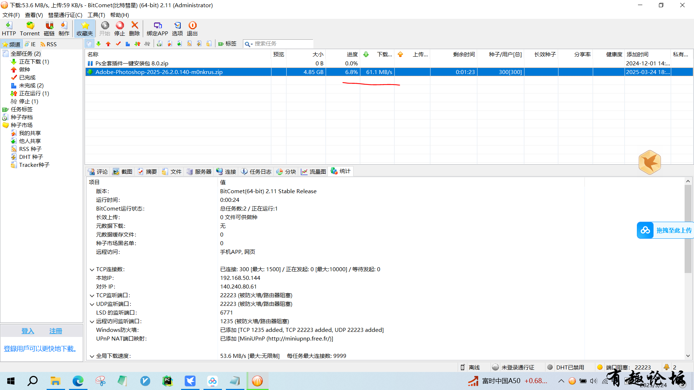
Task: Collapse the 远程访问监听端口 row
Action: tap(92, 321)
